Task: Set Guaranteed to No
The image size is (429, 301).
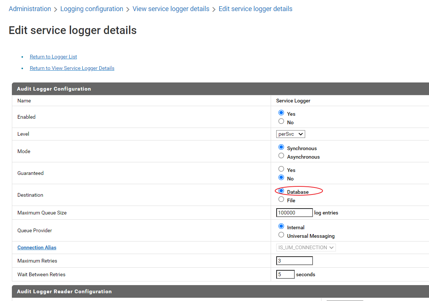Action: coord(281,177)
